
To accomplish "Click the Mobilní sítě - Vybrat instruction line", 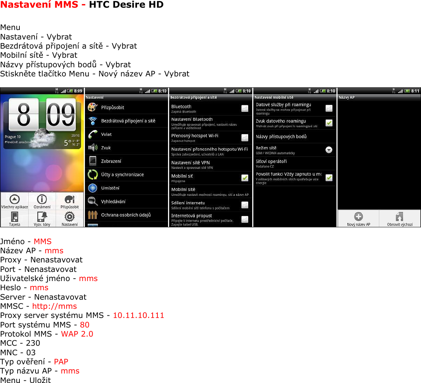I will point(39,55).
